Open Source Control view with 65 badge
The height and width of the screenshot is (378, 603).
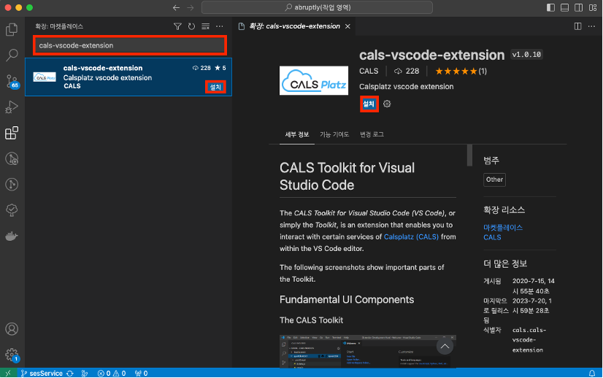click(x=12, y=81)
